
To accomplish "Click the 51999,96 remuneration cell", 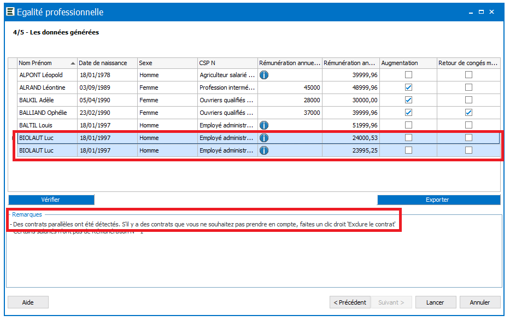I will [x=351, y=125].
